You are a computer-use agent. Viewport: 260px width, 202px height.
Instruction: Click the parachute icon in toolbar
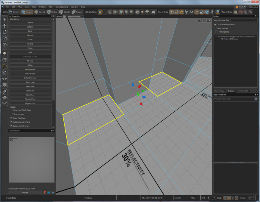click(x=147, y=12)
